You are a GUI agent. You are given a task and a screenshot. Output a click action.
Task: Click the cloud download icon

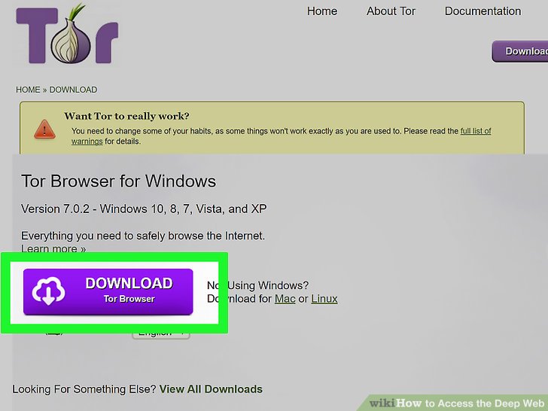[x=49, y=291]
